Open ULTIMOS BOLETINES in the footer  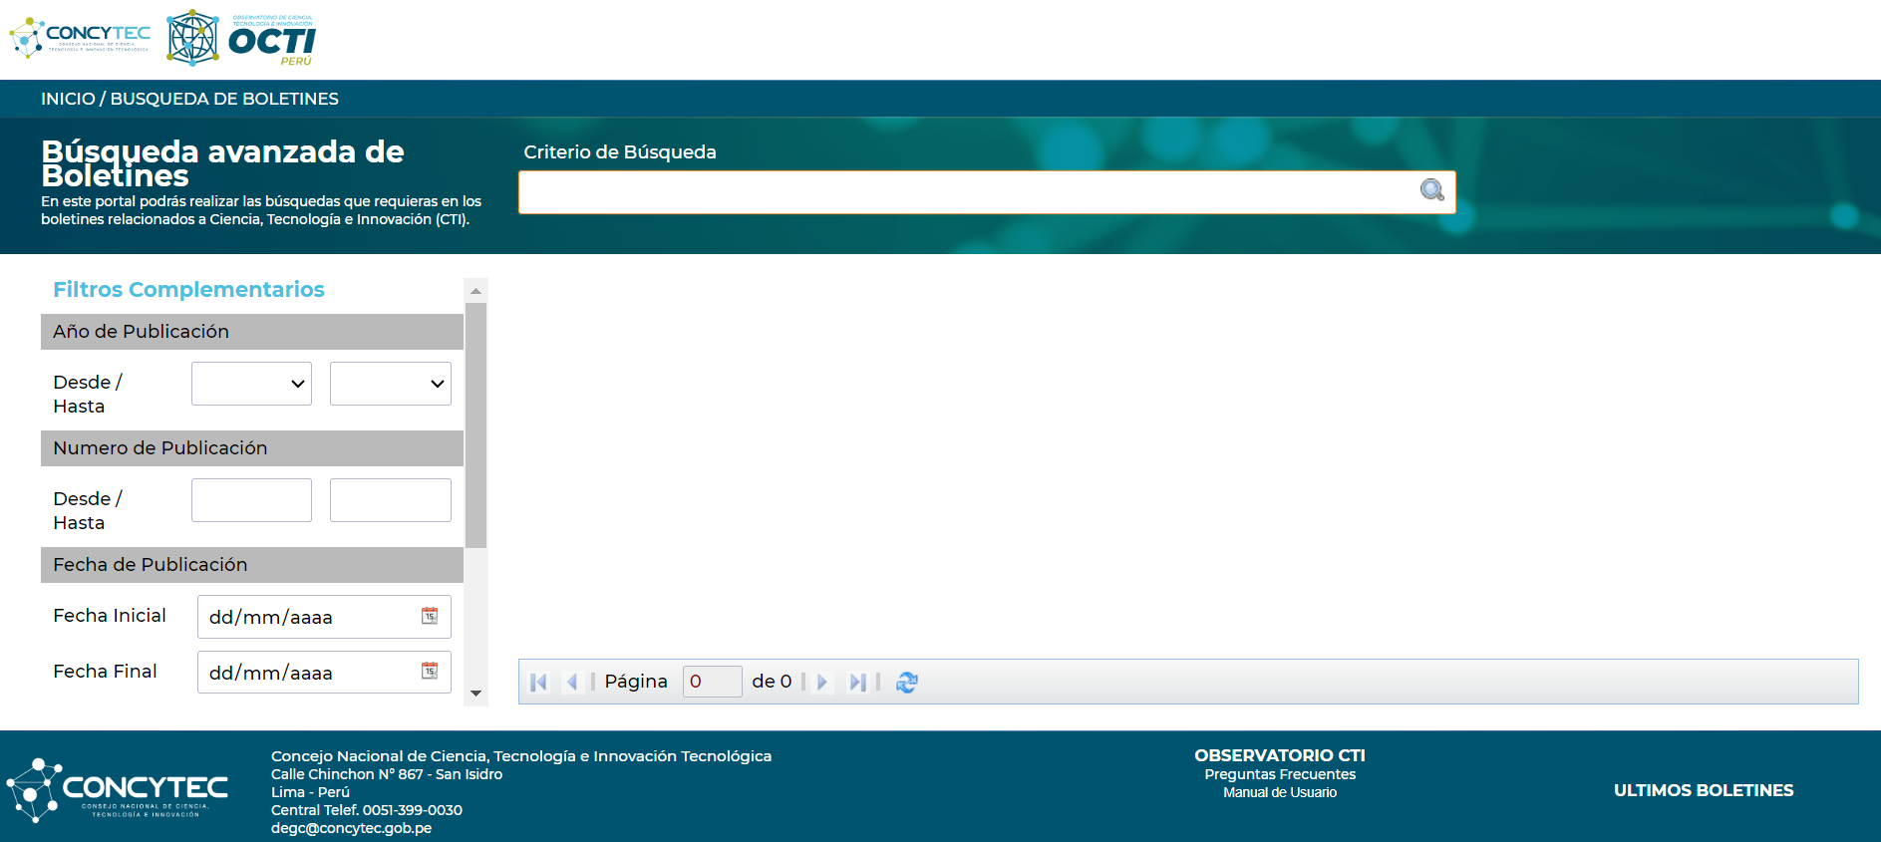pyautogui.click(x=1703, y=790)
